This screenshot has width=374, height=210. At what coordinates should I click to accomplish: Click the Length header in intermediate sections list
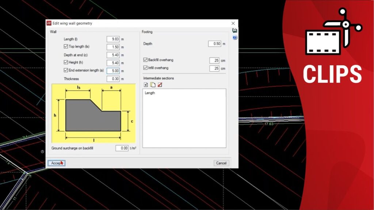150,93
